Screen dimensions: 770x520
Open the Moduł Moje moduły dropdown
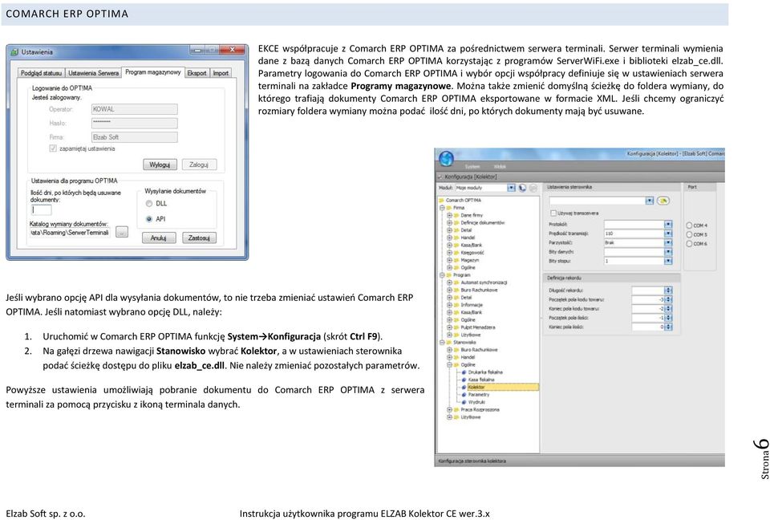click(511, 188)
